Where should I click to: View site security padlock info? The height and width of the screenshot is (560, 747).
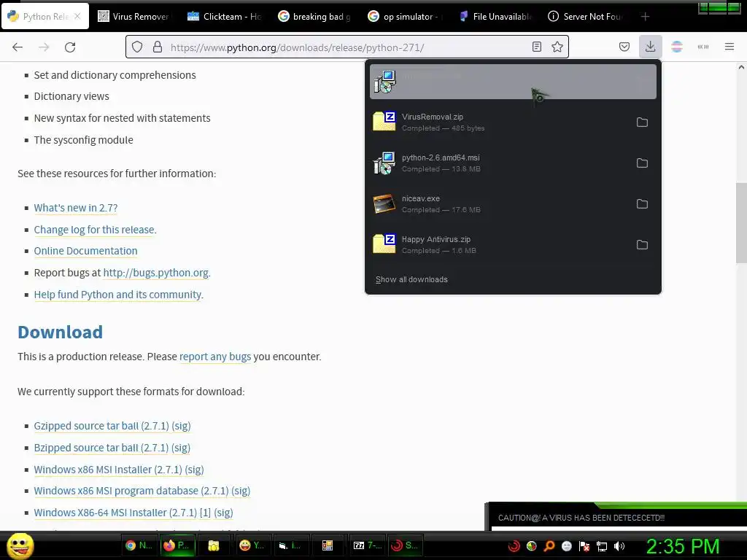click(x=158, y=47)
